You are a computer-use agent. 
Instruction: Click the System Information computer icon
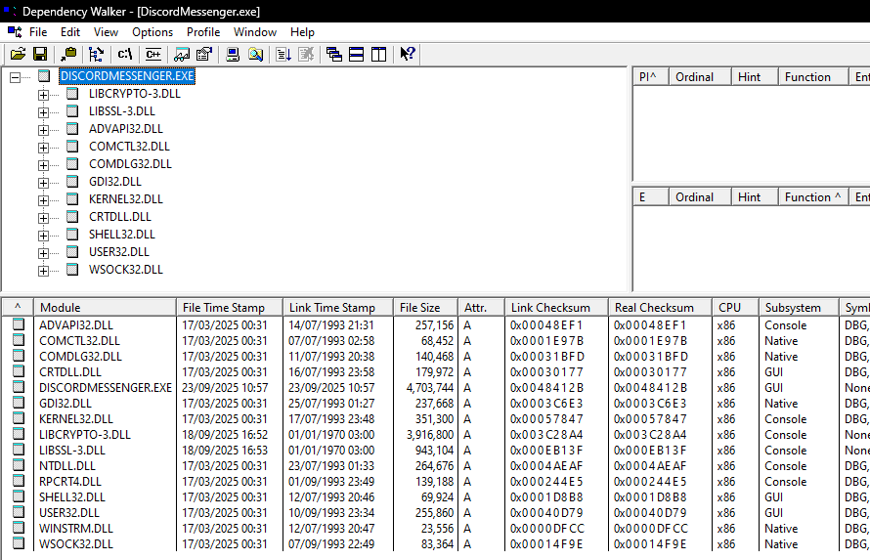point(234,55)
